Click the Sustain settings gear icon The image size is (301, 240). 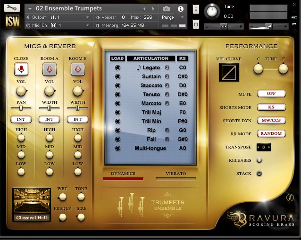click(x=167, y=76)
